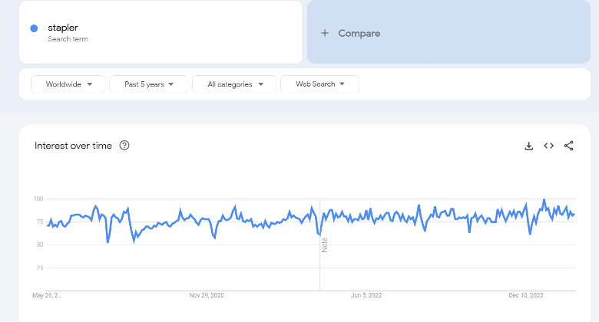Click the Worldwide dropdown arrow
Image resolution: width=599 pixels, height=322 pixels.
pos(90,84)
